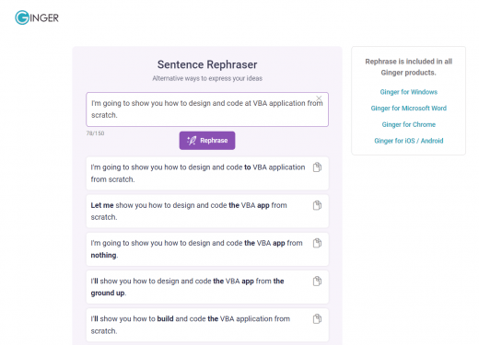Click the Rephrase button
479x345 pixels.
click(x=207, y=141)
